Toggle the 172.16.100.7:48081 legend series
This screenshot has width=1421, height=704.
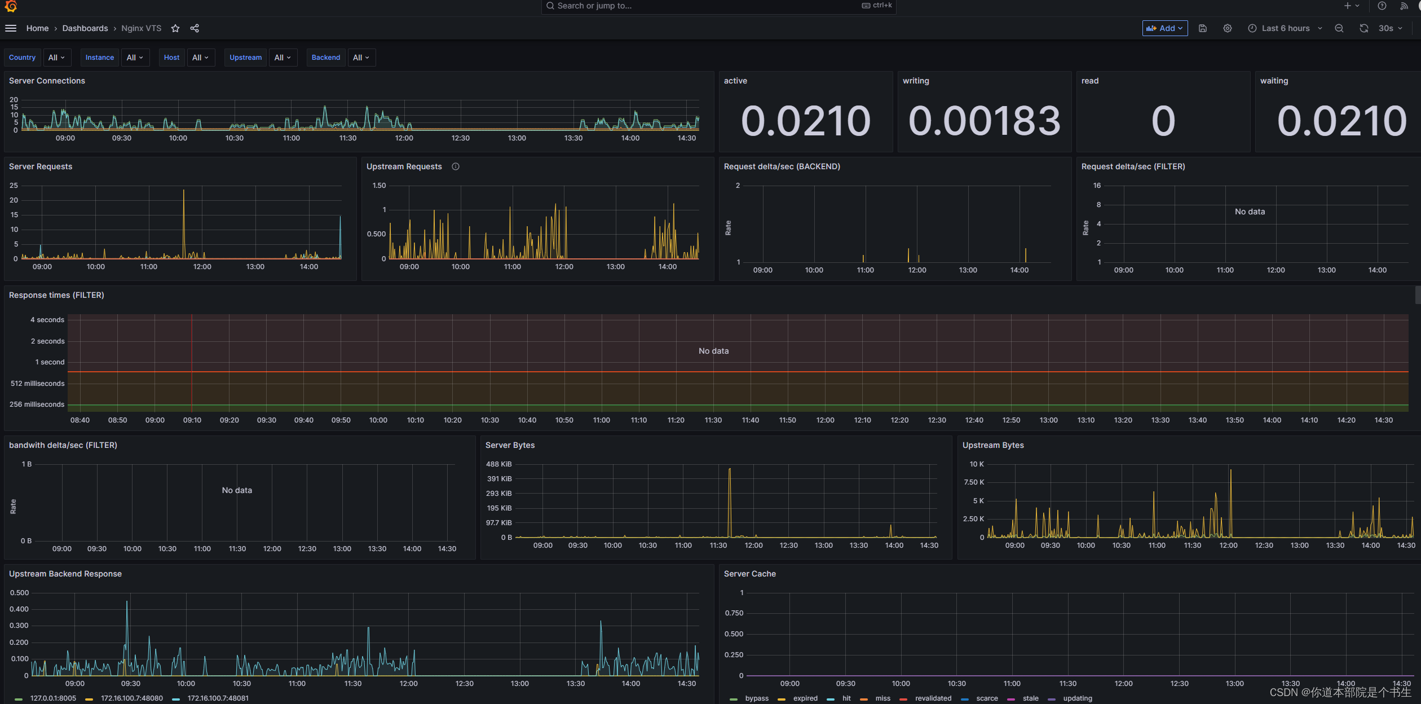218,698
